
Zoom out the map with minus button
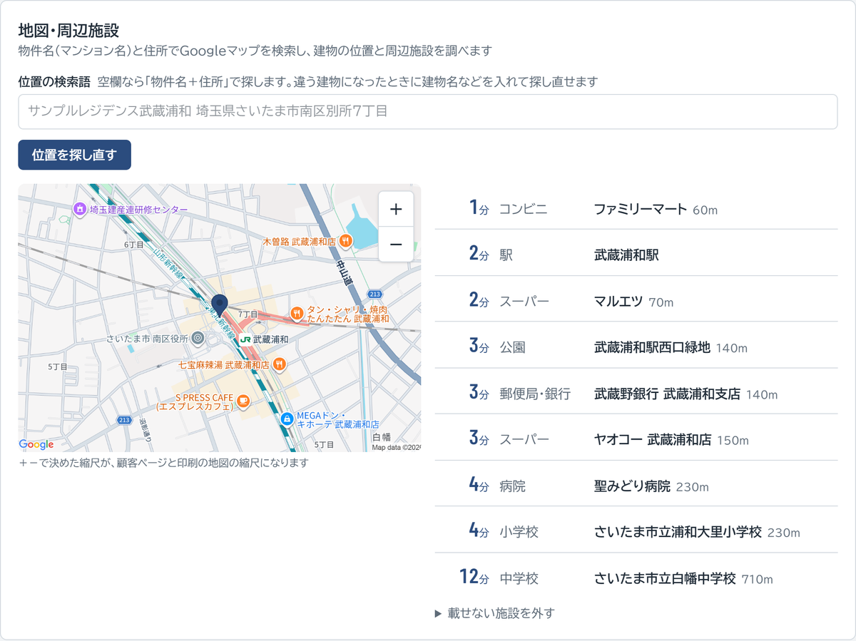click(396, 245)
